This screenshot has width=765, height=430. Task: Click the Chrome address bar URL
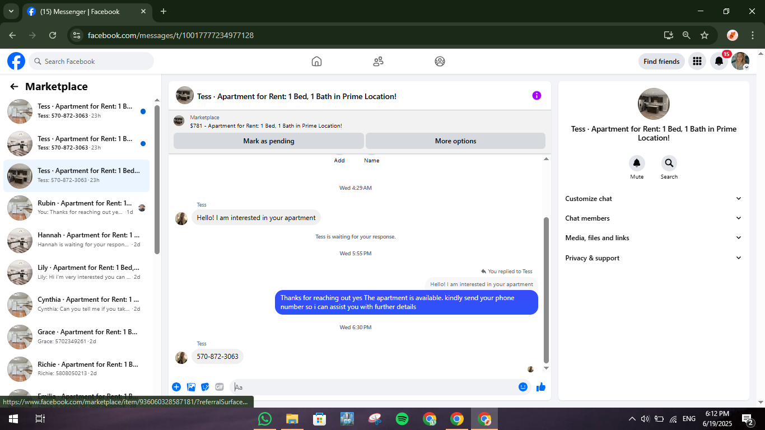click(x=171, y=35)
